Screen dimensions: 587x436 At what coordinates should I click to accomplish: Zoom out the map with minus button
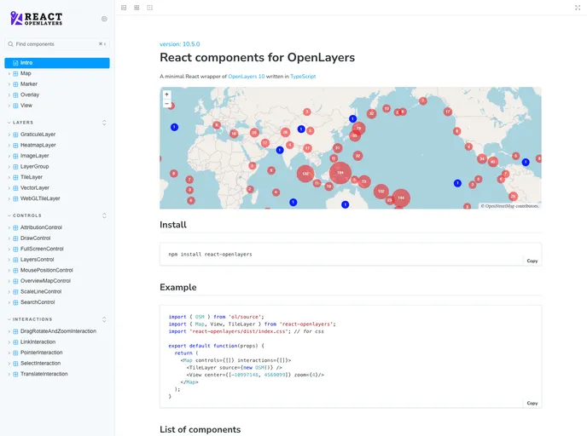click(167, 103)
